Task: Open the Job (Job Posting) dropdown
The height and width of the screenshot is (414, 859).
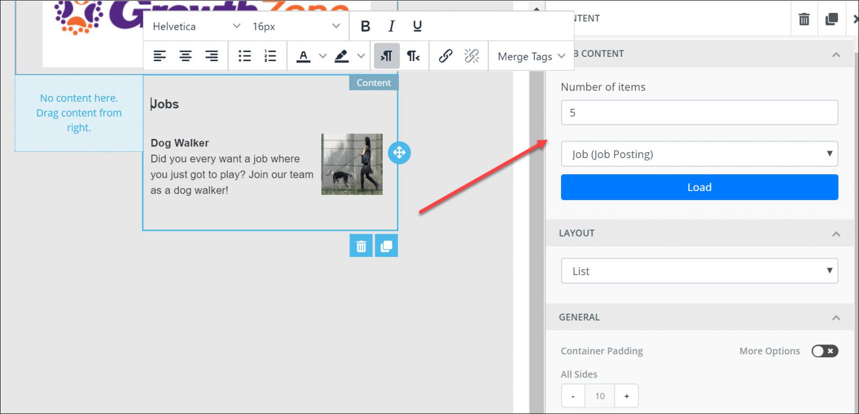Action: [x=699, y=154]
